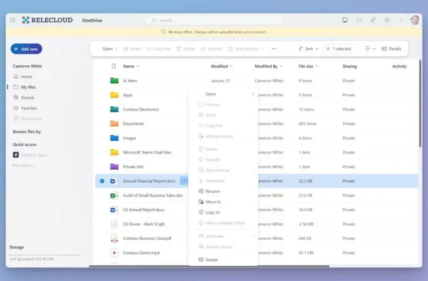Viewport: 428px width, 281px height.
Task: Click the info icon in offline banner
Action: (x=163, y=32)
